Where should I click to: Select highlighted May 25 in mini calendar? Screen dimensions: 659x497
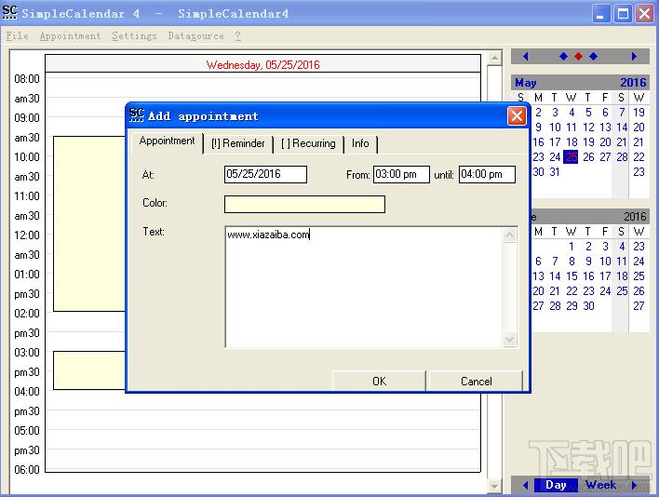pyautogui.click(x=572, y=157)
